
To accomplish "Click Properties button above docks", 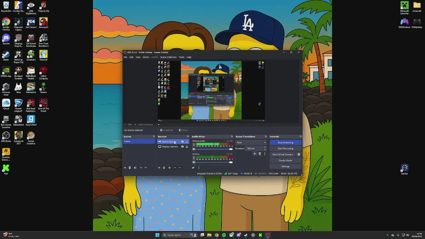I will [167, 130].
